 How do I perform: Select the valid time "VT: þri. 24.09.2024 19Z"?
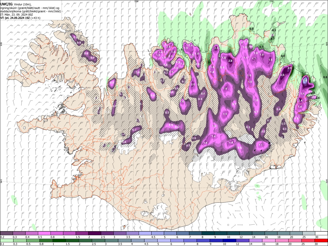[x=15, y=18]
